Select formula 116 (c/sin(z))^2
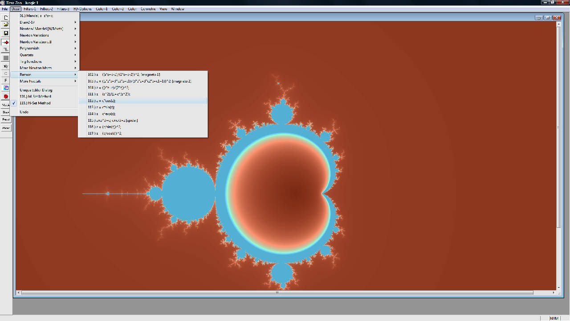 142,127
